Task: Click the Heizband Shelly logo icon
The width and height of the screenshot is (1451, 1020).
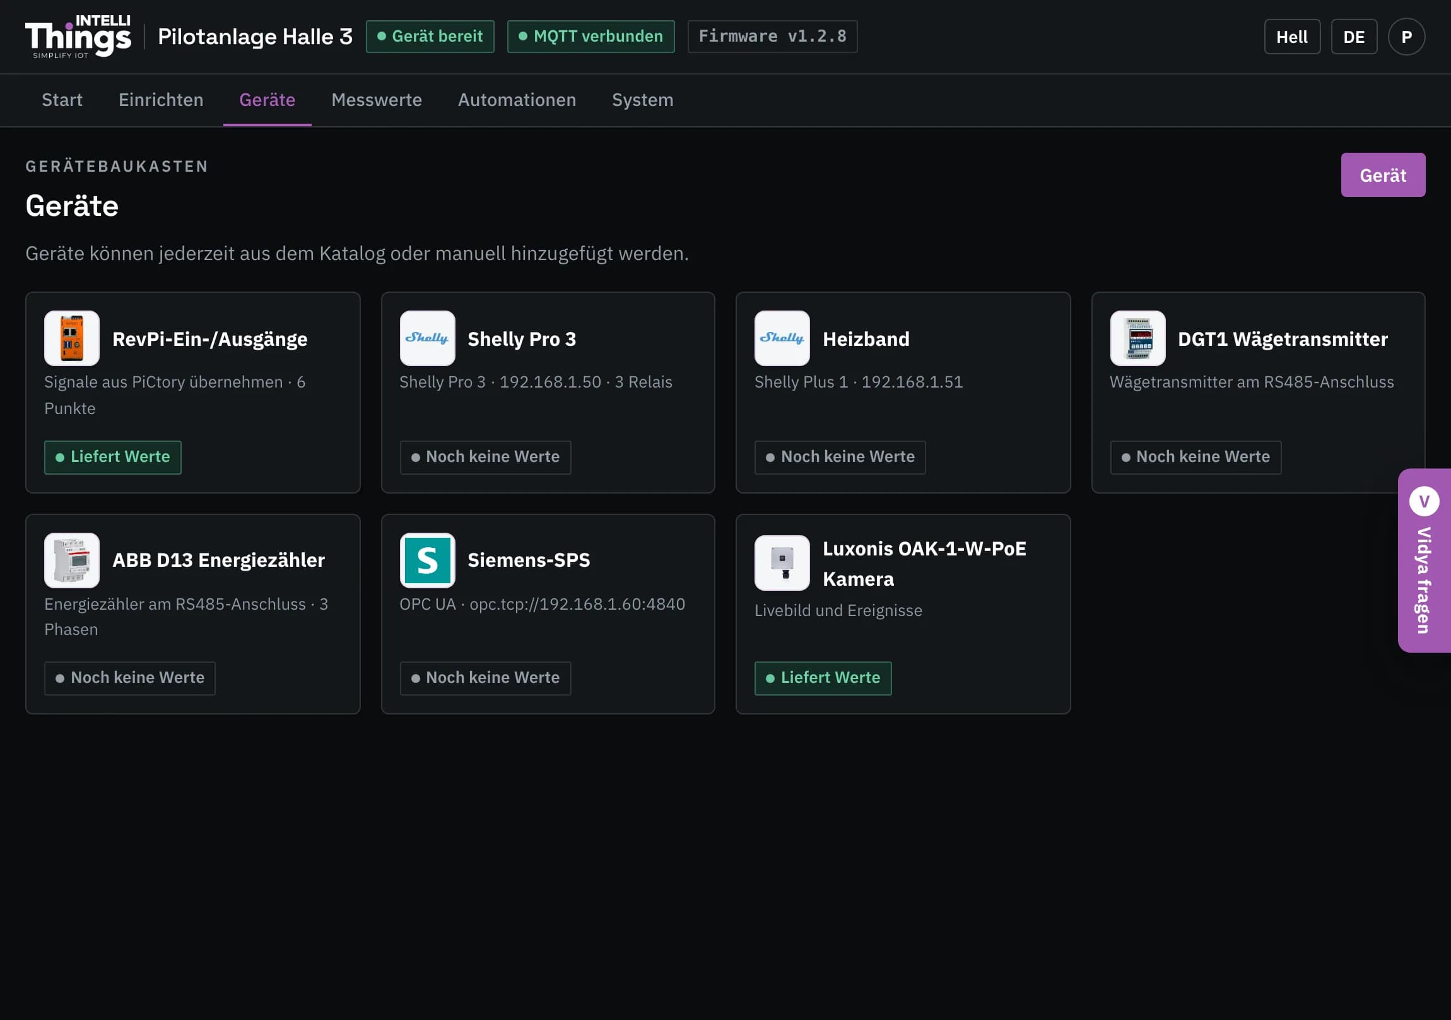Action: [x=782, y=338]
